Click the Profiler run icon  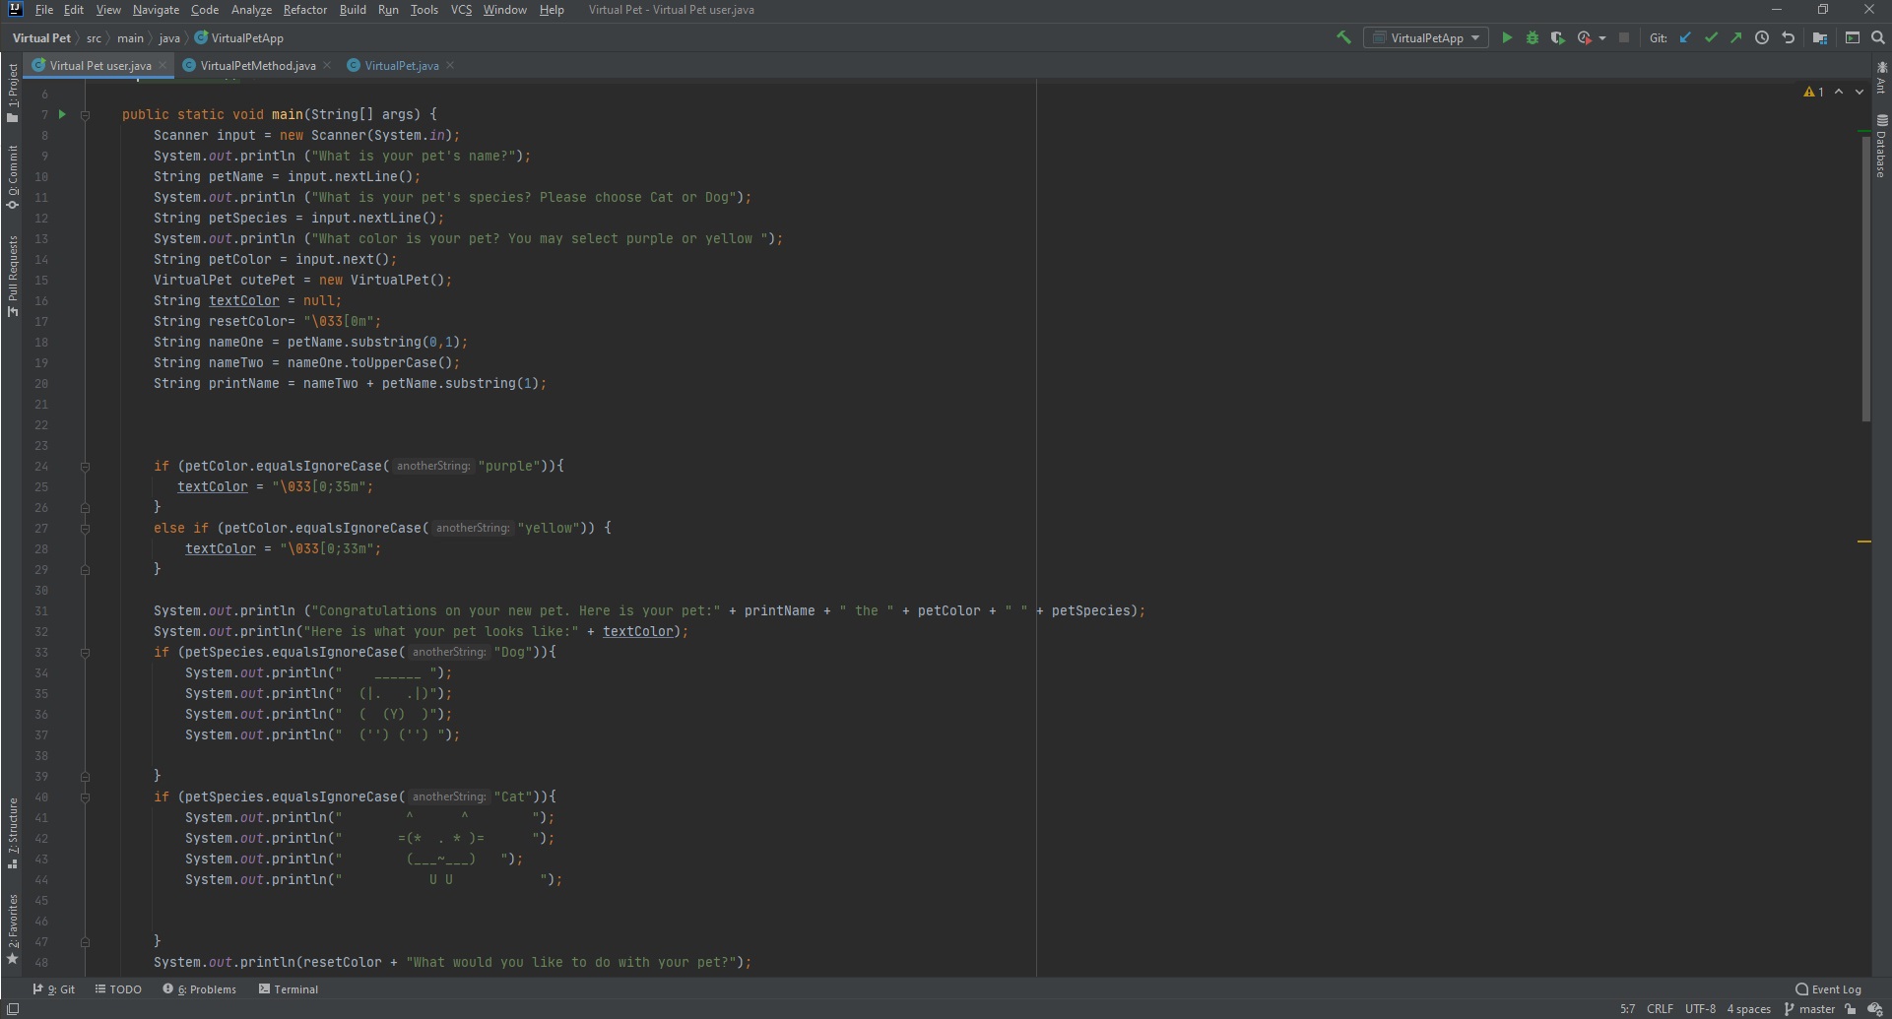[1584, 37]
